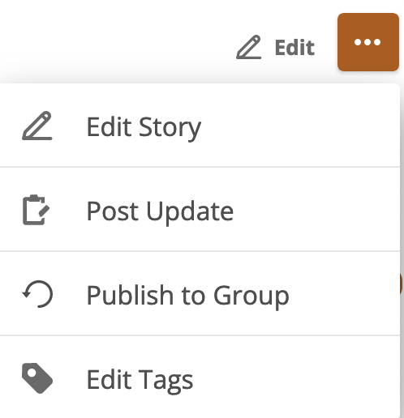Click the tag icon beside Edit Tags
The height and width of the screenshot is (418, 404).
[x=37, y=378]
